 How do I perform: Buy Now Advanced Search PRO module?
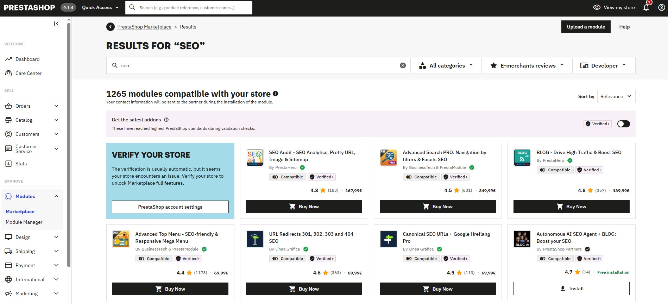[438, 207]
